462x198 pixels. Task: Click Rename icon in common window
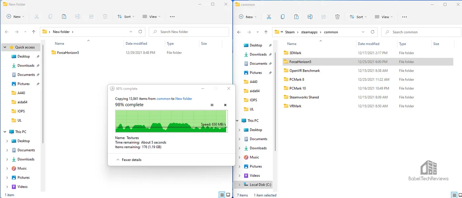(310, 17)
